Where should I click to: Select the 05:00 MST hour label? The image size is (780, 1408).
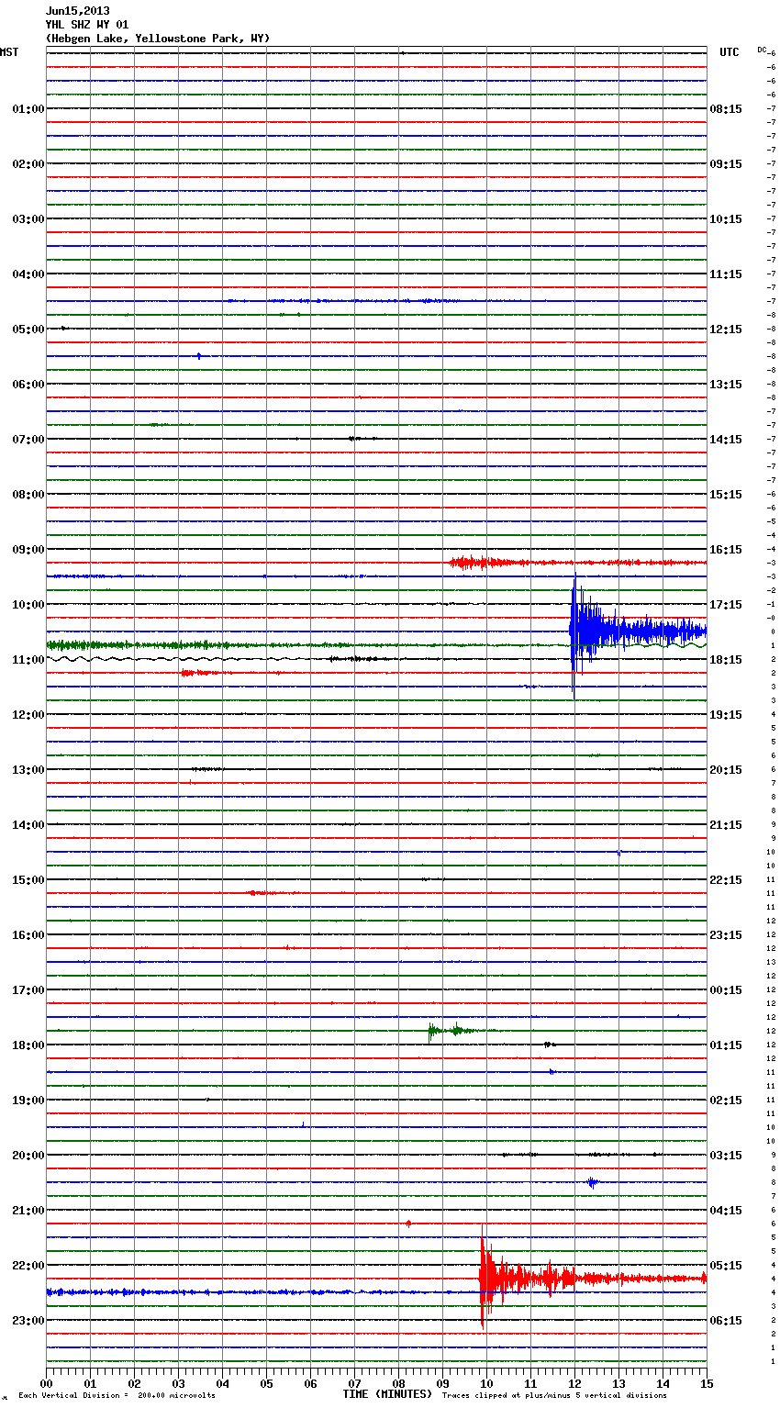[28, 330]
